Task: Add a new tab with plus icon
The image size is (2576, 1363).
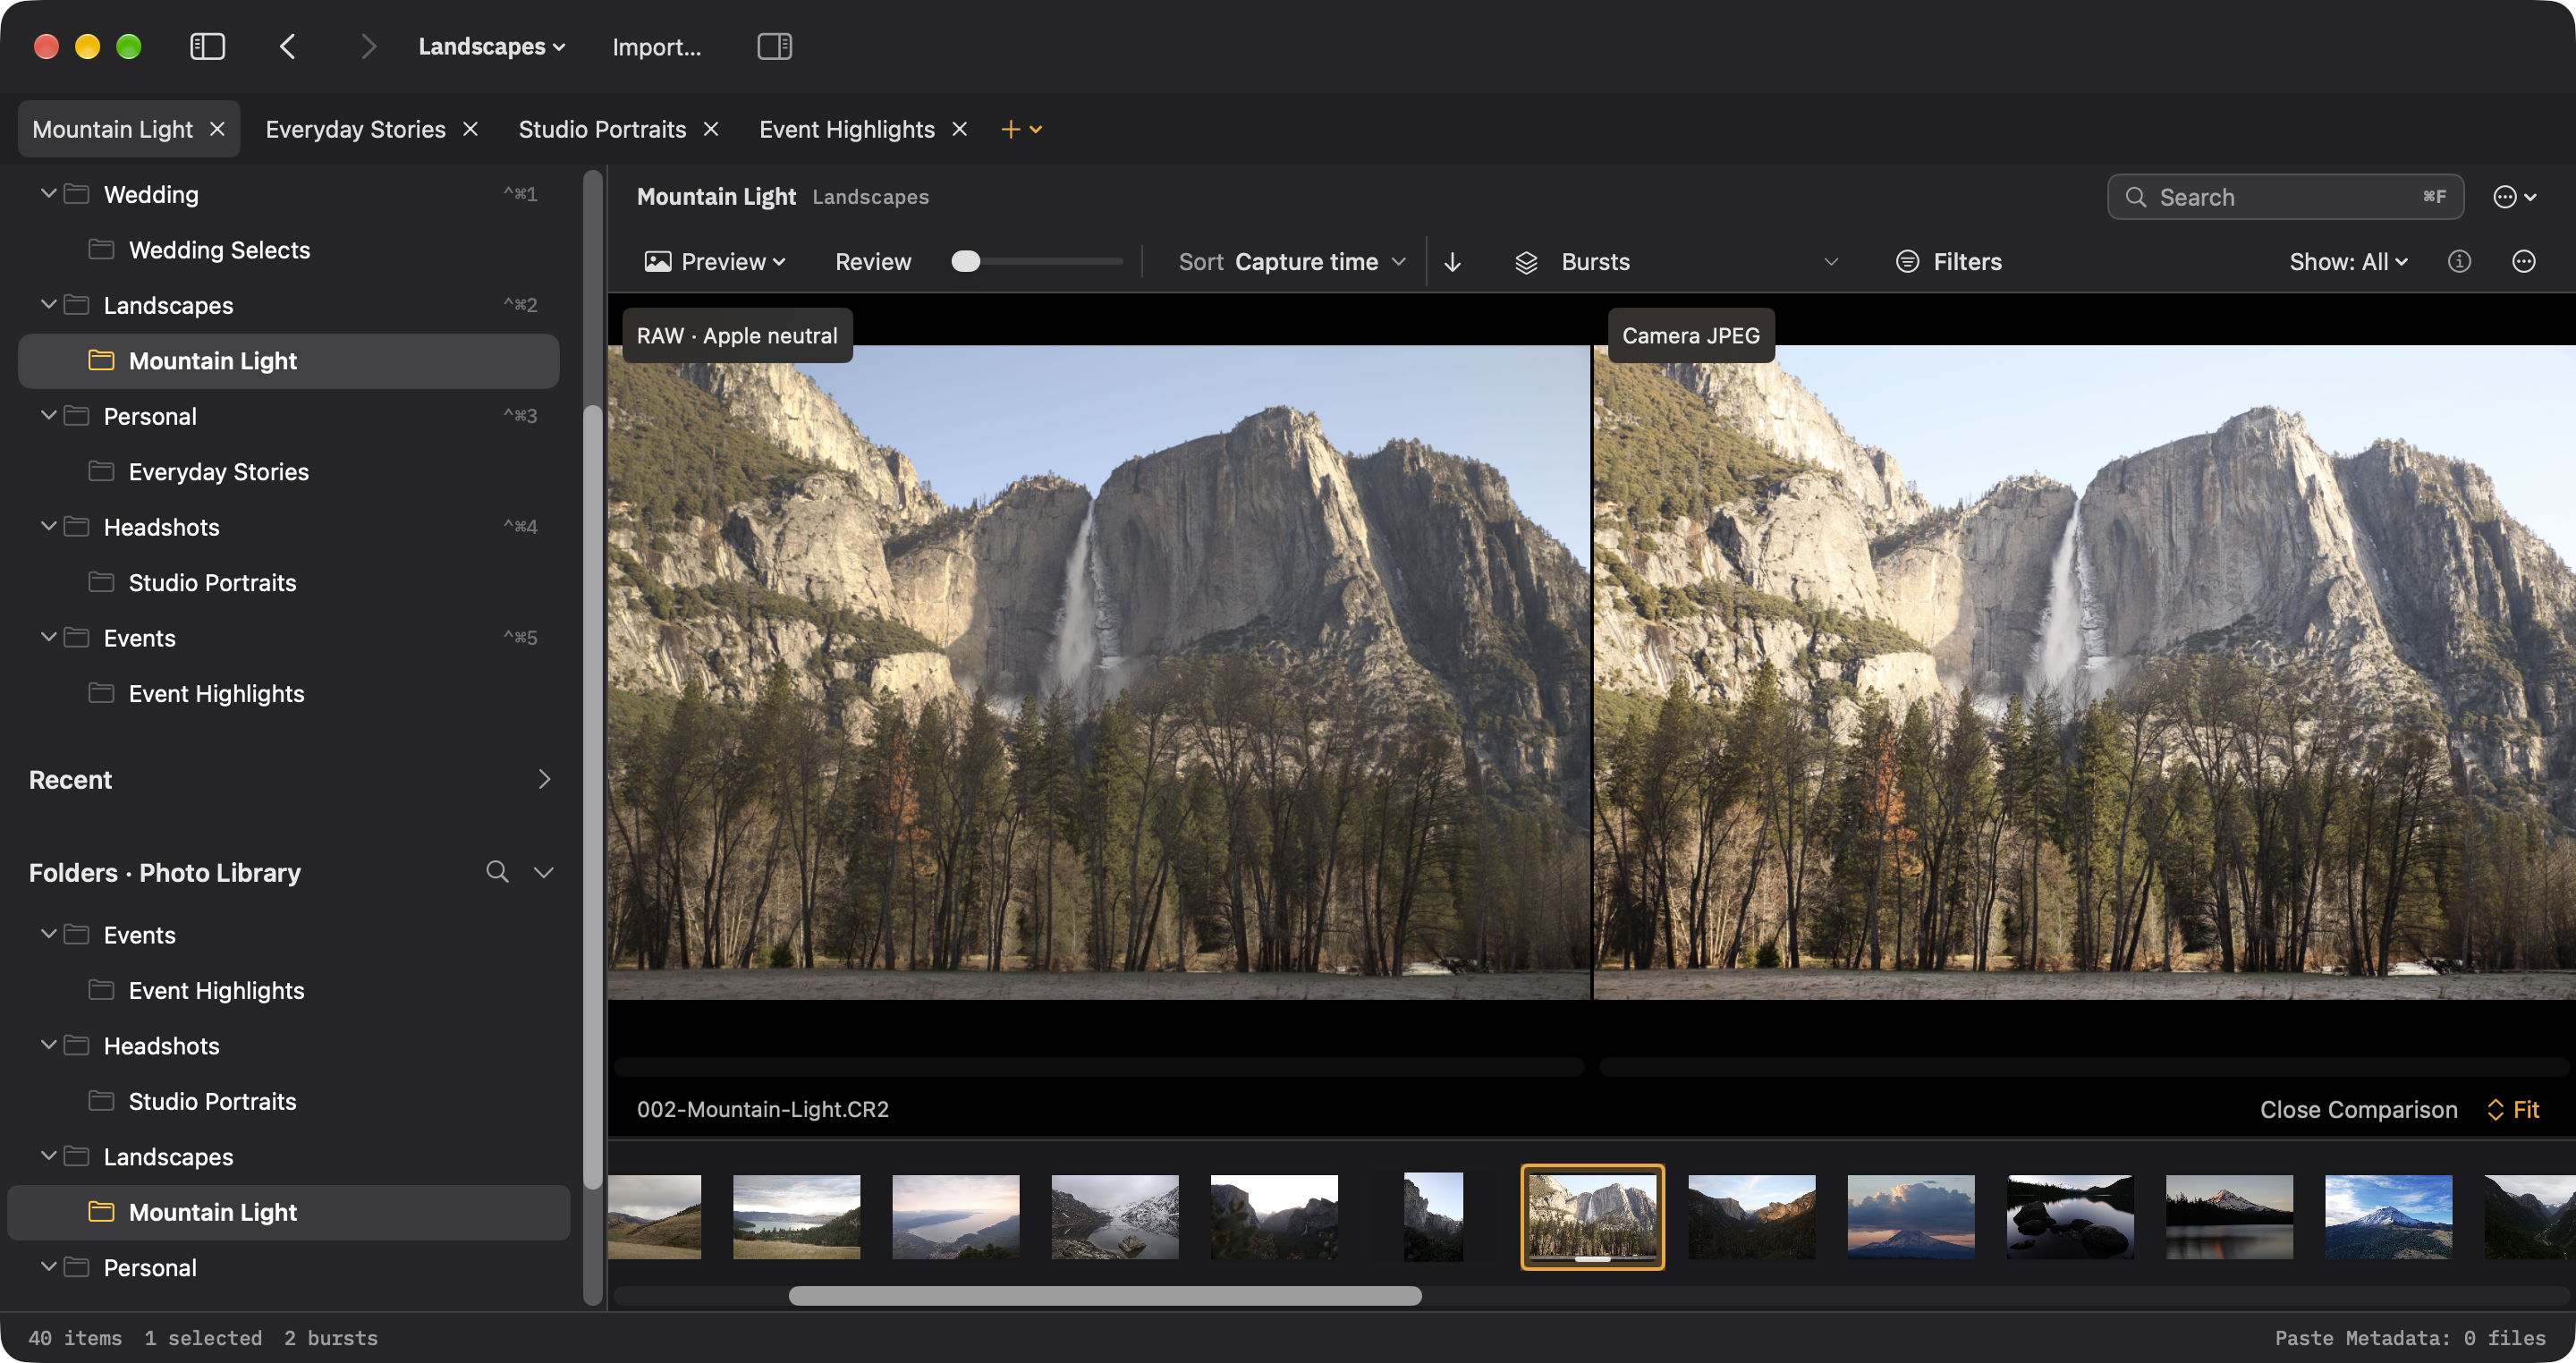Action: tap(1010, 129)
